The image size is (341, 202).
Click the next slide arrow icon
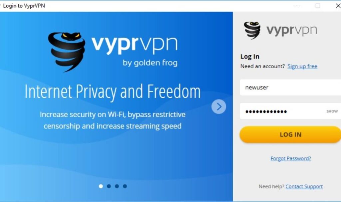tap(219, 106)
